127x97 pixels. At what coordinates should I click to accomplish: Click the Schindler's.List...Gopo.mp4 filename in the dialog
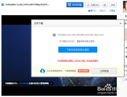(81, 35)
